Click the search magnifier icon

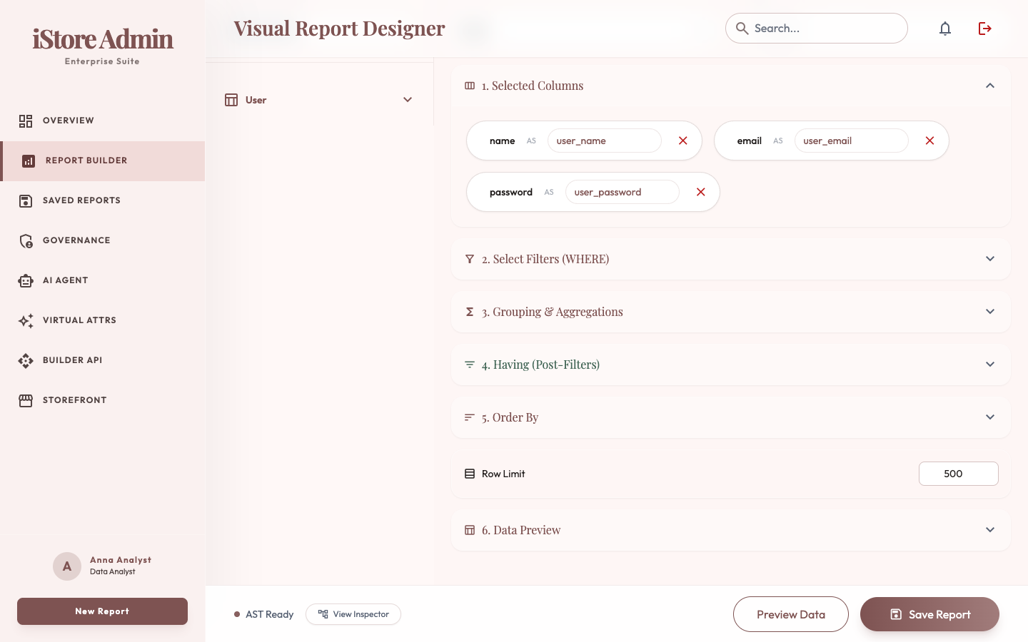(742, 29)
